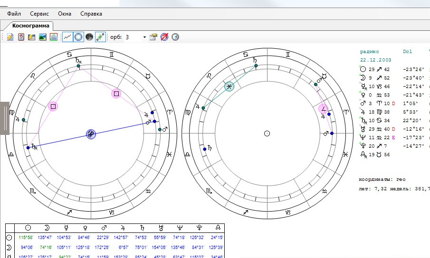Click the node column header in aspect table
This screenshot has height=258, width=430.
[x=218, y=228]
